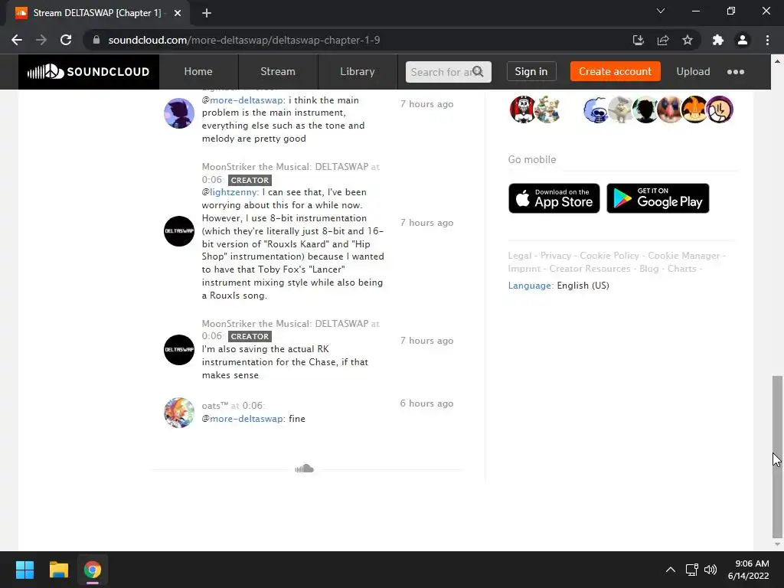This screenshot has width=784, height=588.
Task: Go to the Stream nav item
Action: (x=277, y=71)
